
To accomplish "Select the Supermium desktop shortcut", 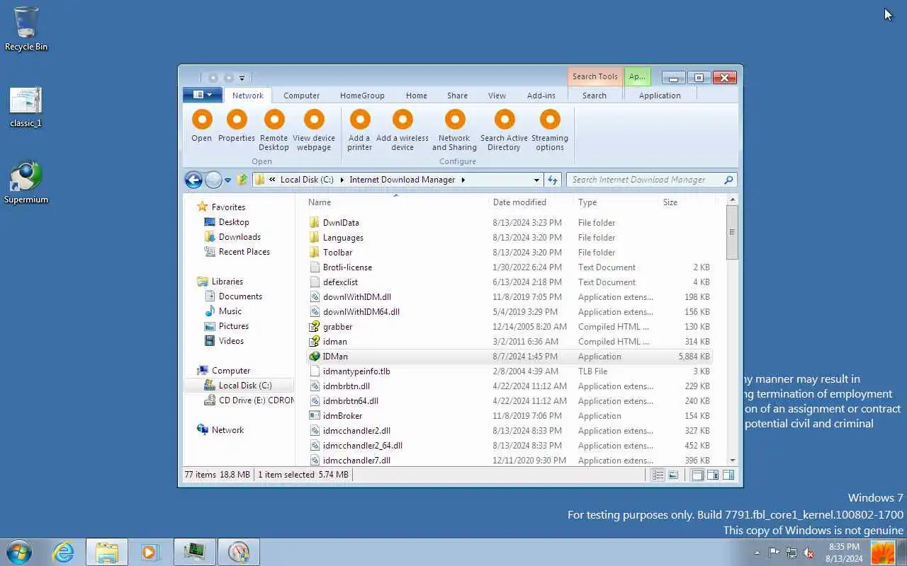I will 26,183.
